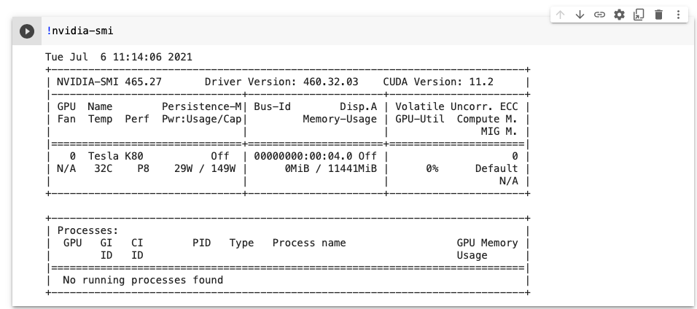Select Driver Version: 460.32.03 text
The height and width of the screenshot is (309, 697).
coord(281,82)
